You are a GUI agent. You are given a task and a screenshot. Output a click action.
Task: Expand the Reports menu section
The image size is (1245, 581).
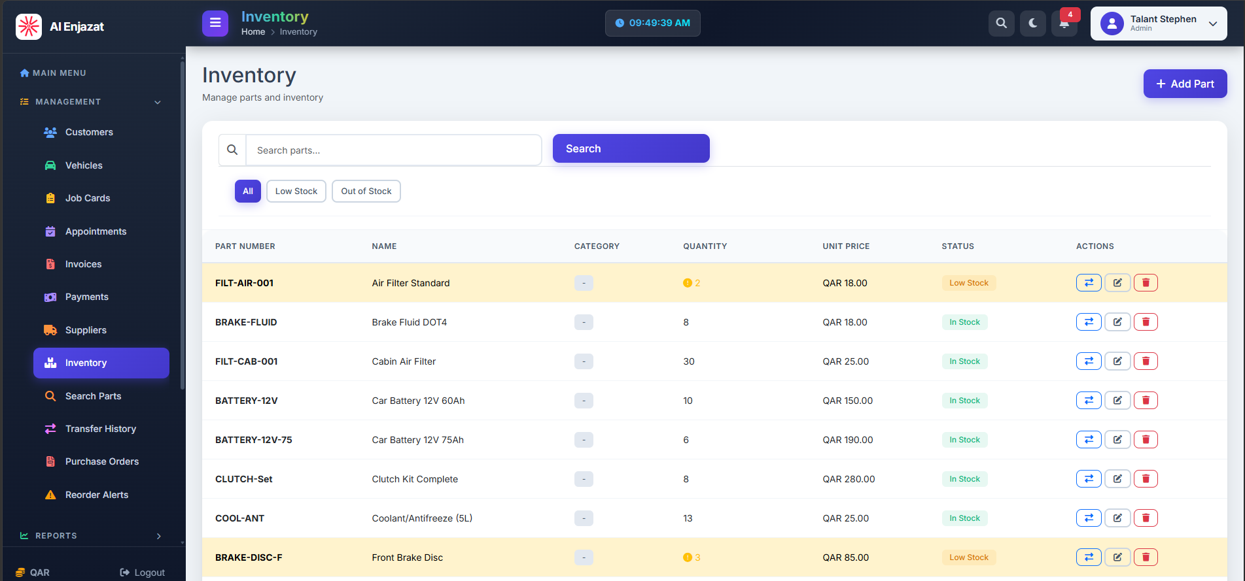point(90,536)
